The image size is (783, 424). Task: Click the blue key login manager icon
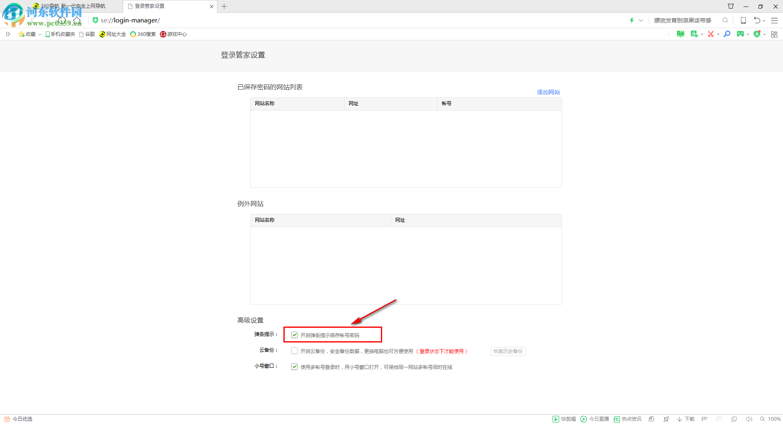coord(727,34)
